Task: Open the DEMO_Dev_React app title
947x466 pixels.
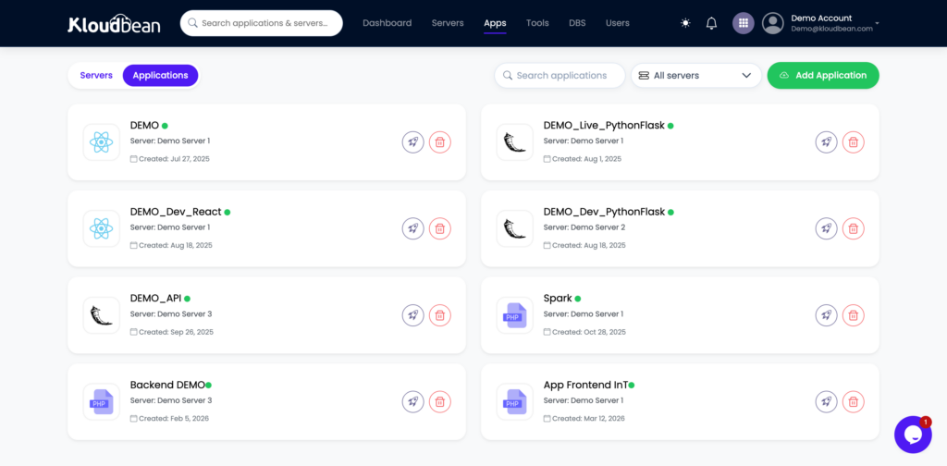Action: [x=176, y=212]
